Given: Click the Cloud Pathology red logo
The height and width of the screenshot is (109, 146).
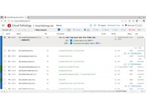Looking at the screenshot, I should point(9,26).
